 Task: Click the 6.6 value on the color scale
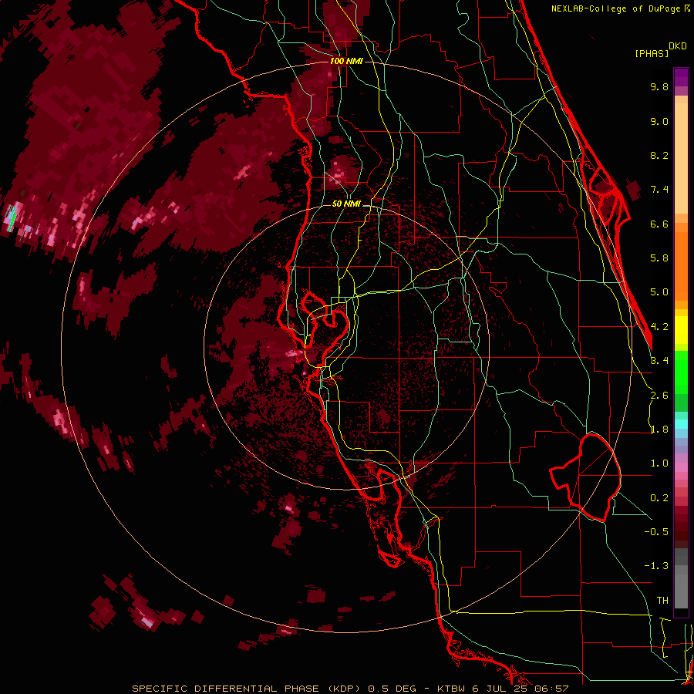click(x=659, y=224)
